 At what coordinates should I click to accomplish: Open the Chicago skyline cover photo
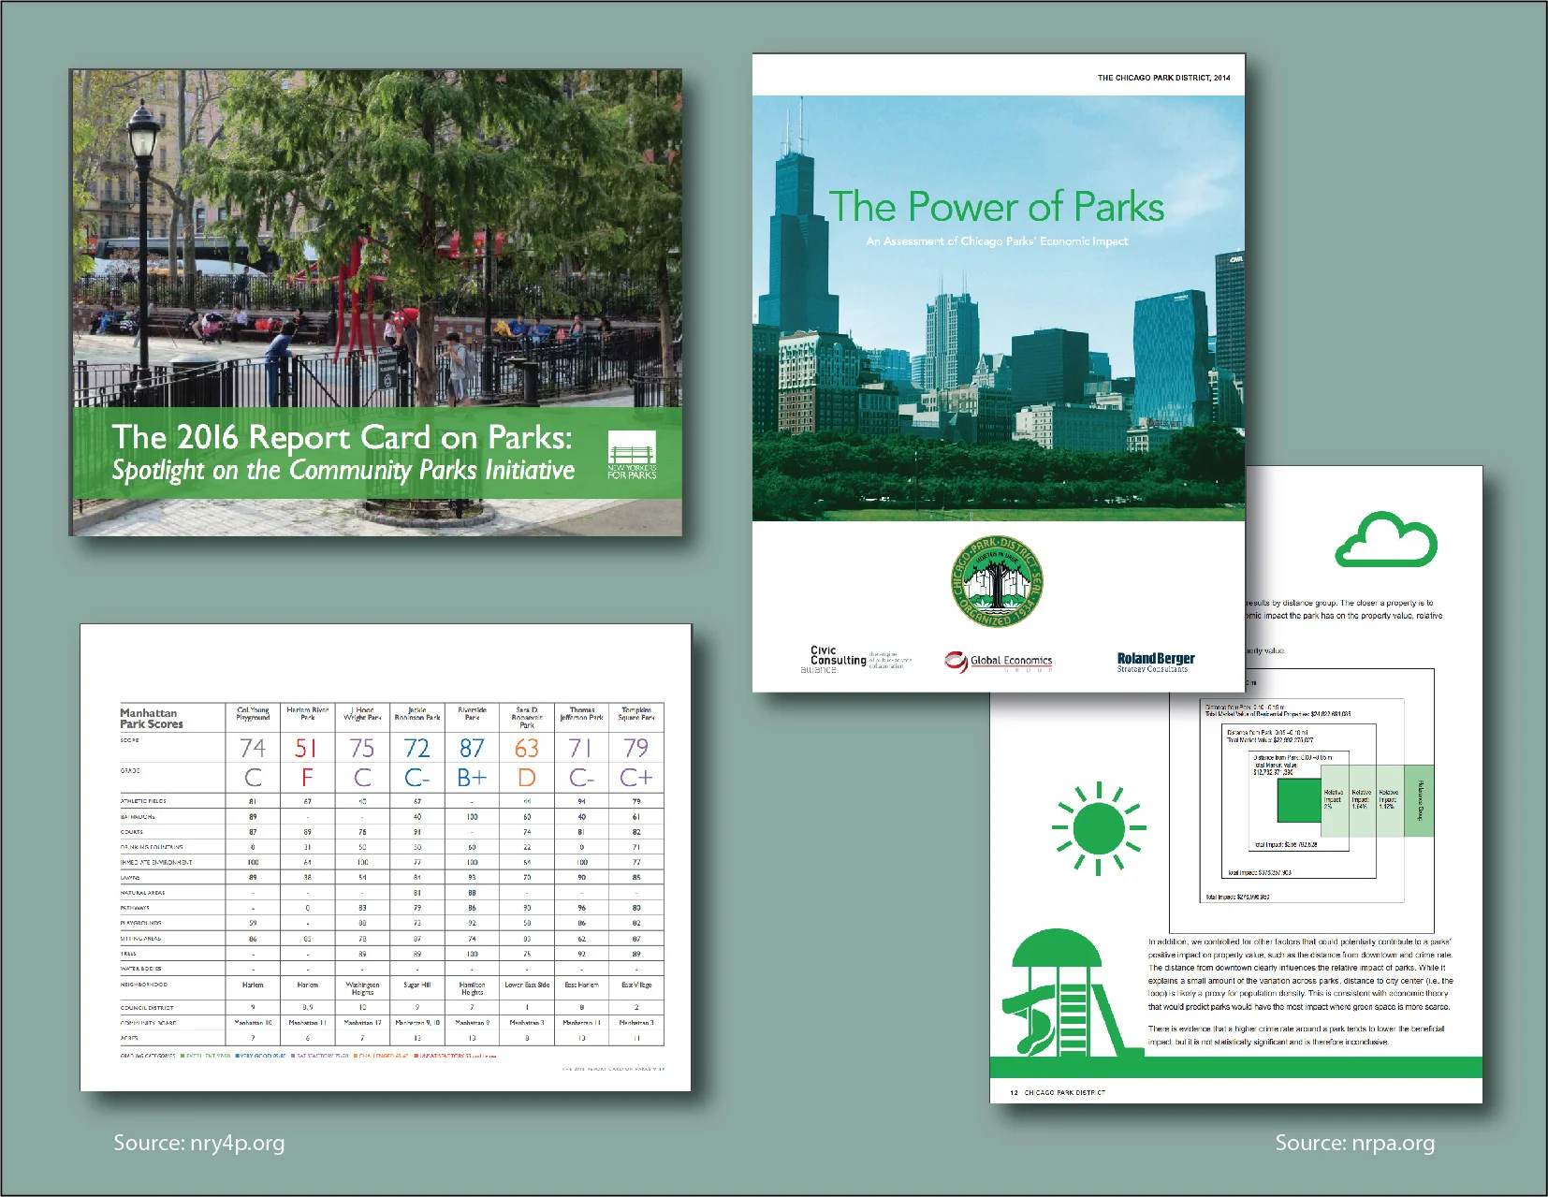tap(999, 308)
